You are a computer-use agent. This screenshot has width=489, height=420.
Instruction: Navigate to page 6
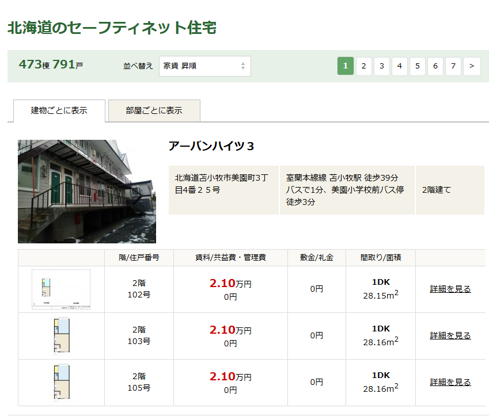pyautogui.click(x=435, y=66)
